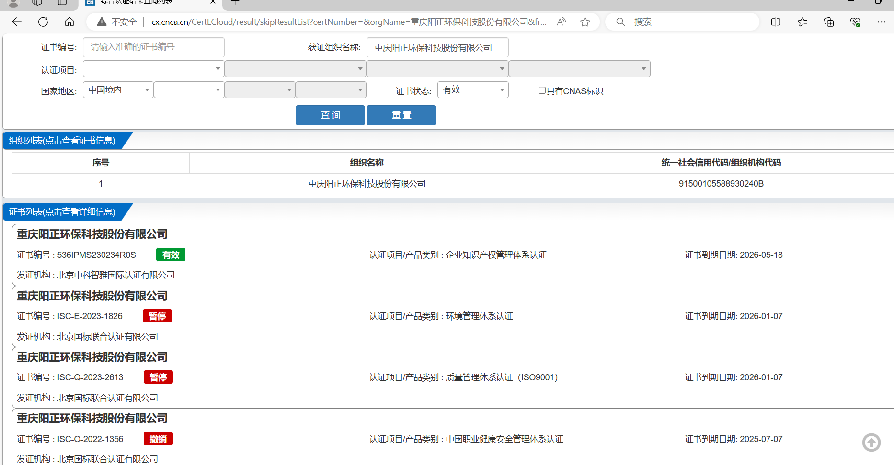Viewport: 894px width, 465px height.
Task: Click the search magnifier icon
Action: click(x=620, y=22)
